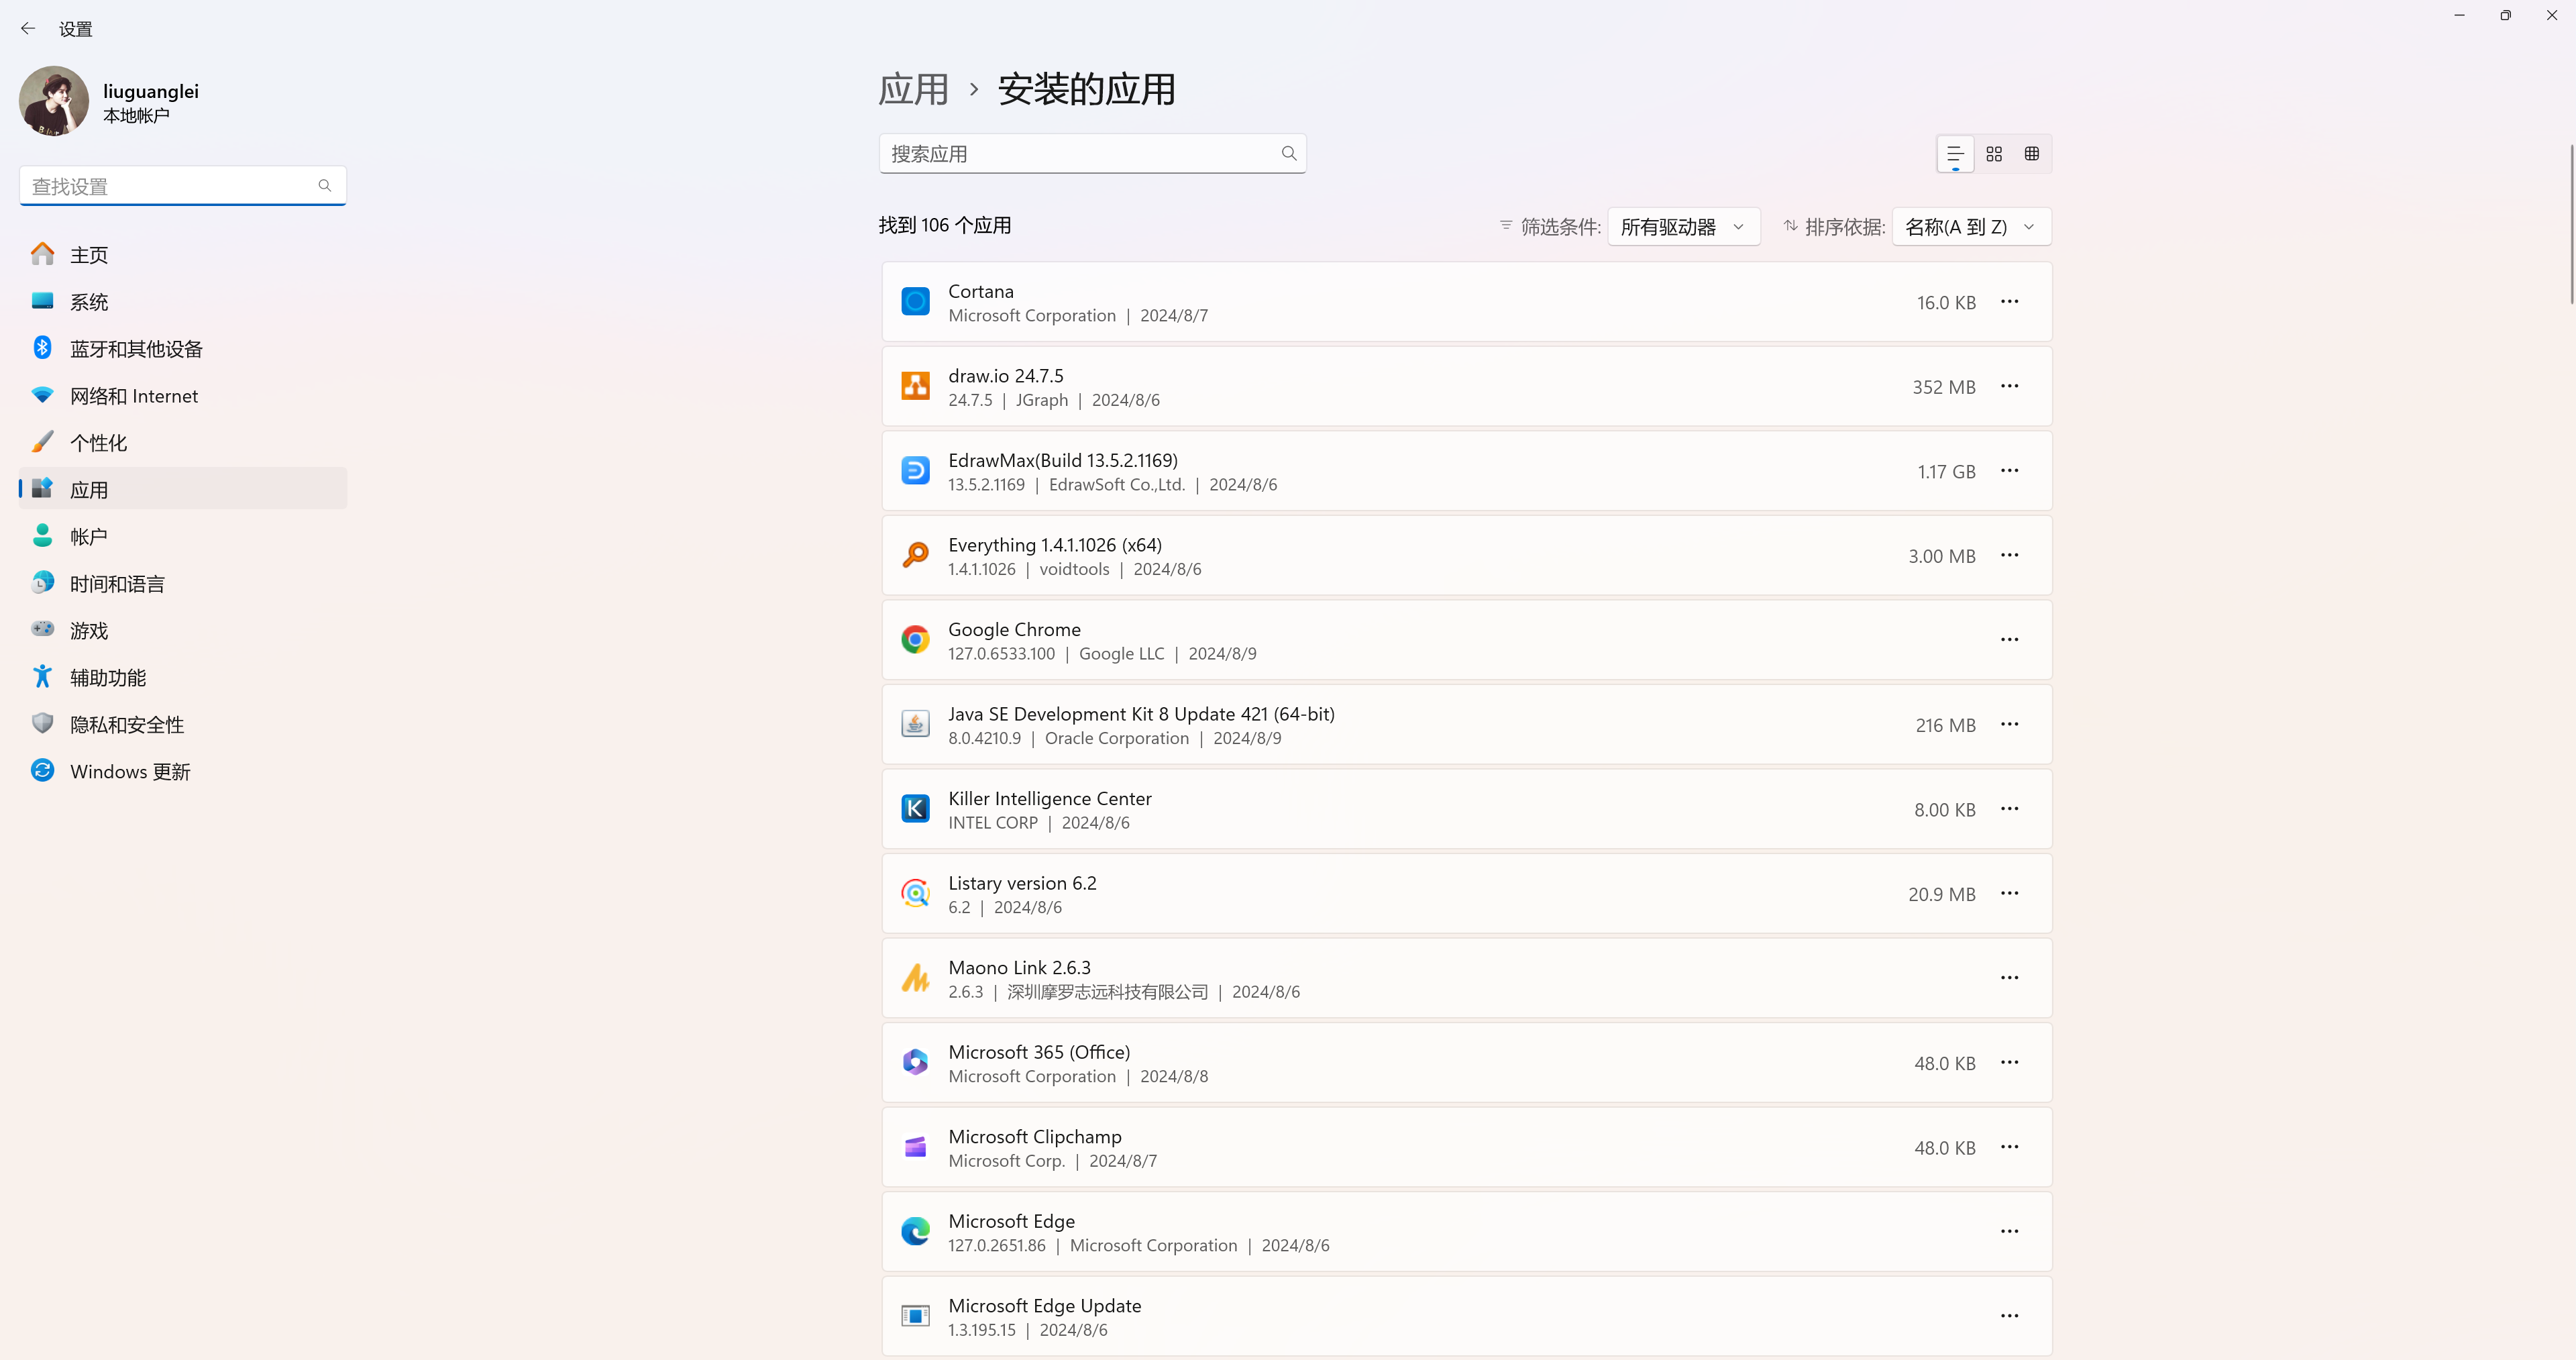The height and width of the screenshot is (1360, 2576).
Task: Click the EdrawMax app icon
Action: click(x=915, y=471)
